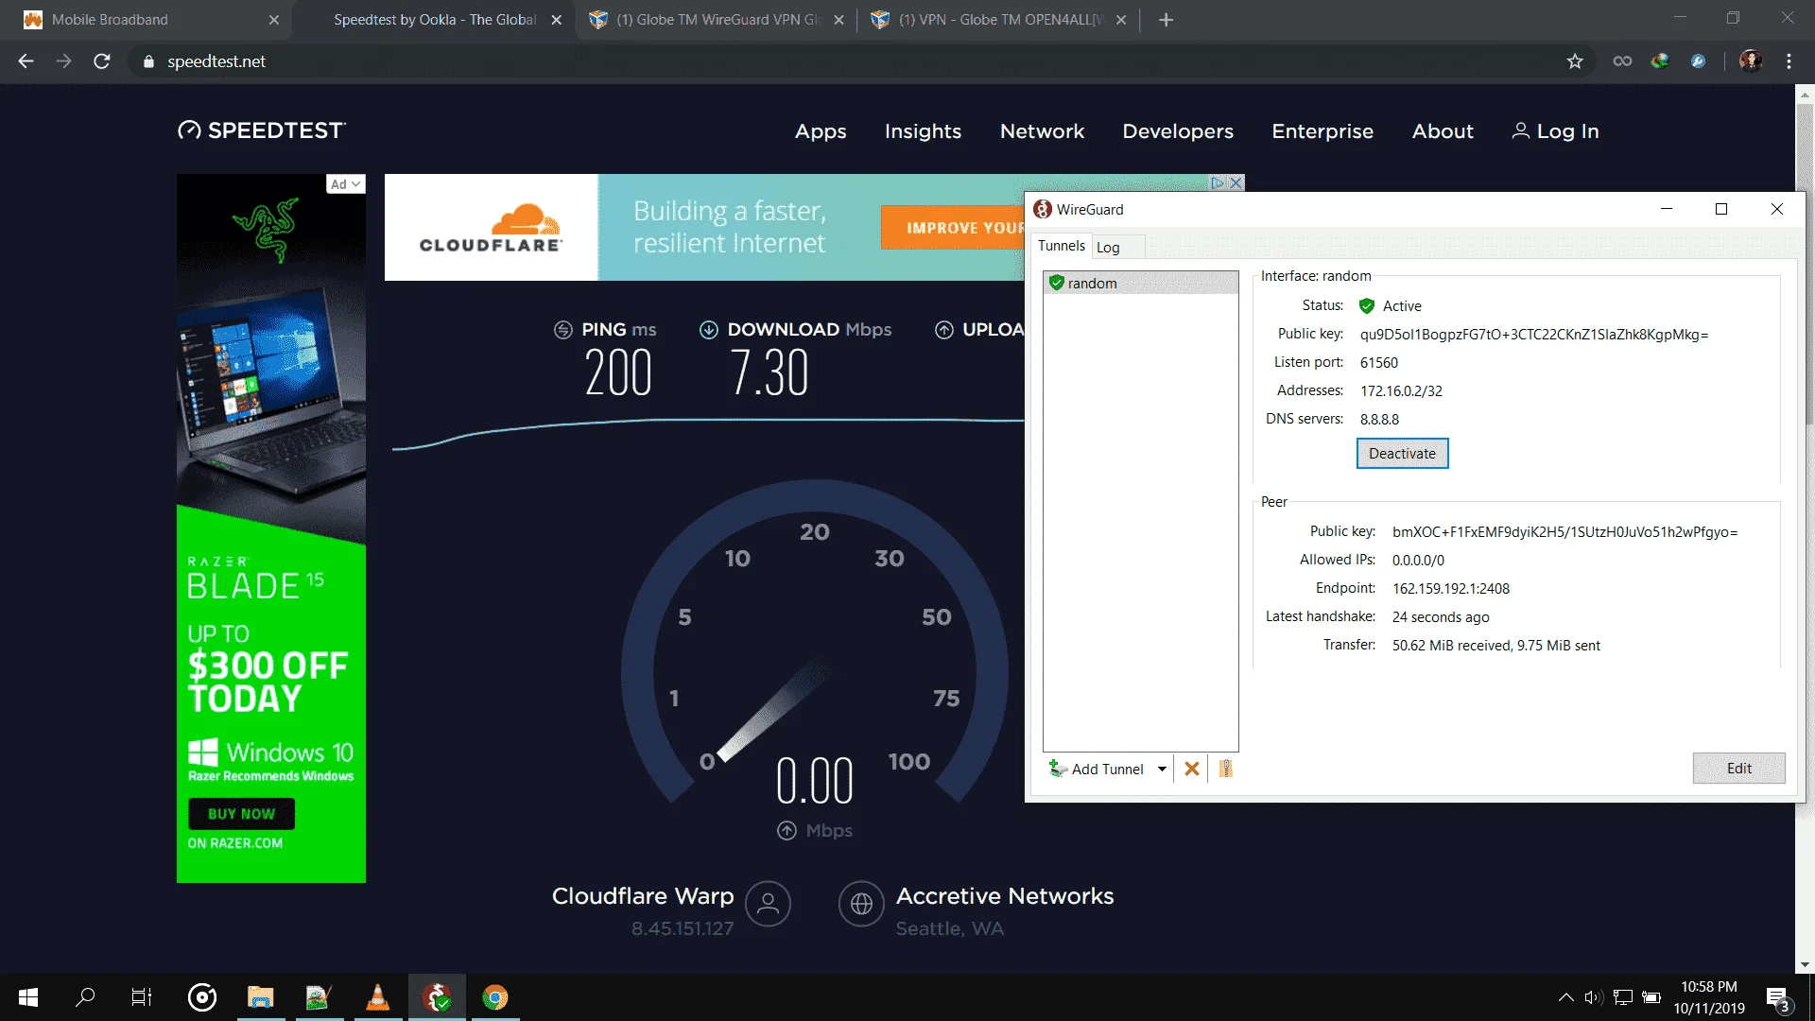
Task: Close the Mobile Broadband tab
Action: [x=273, y=20]
